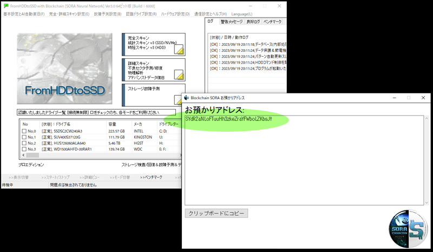
Task: Check drive No,3 WD1500AHFD-00RAR1
Action: coord(24,149)
